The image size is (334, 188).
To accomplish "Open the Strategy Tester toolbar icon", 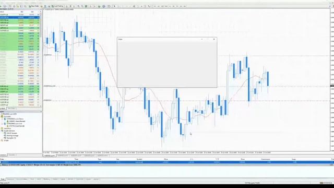I will 25,6.
